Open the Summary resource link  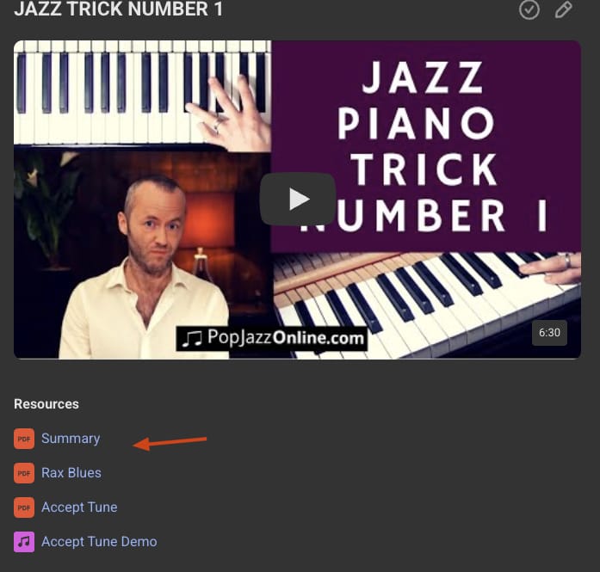[x=71, y=439]
